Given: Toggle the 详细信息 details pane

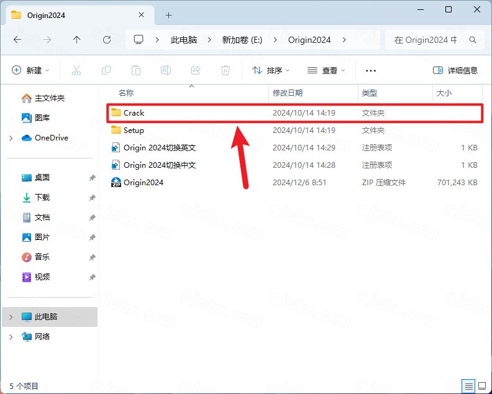Looking at the screenshot, I should [455, 71].
